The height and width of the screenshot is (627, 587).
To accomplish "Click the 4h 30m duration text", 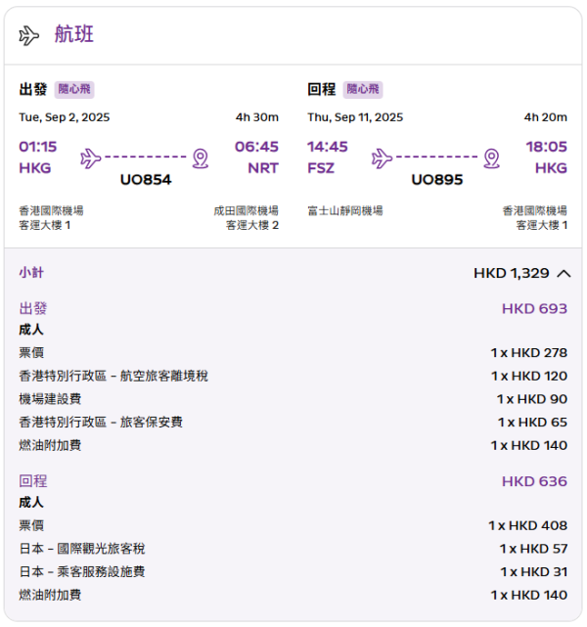I will pyautogui.click(x=257, y=117).
